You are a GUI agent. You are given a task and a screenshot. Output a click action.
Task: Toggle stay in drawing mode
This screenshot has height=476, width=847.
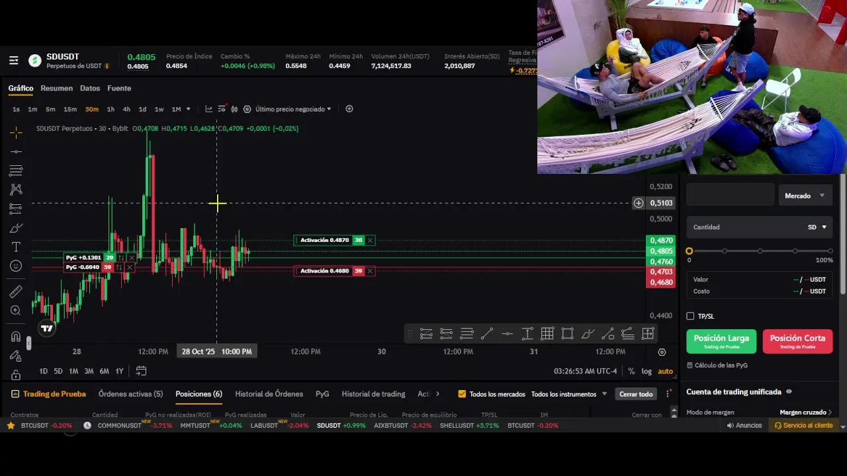click(x=16, y=356)
